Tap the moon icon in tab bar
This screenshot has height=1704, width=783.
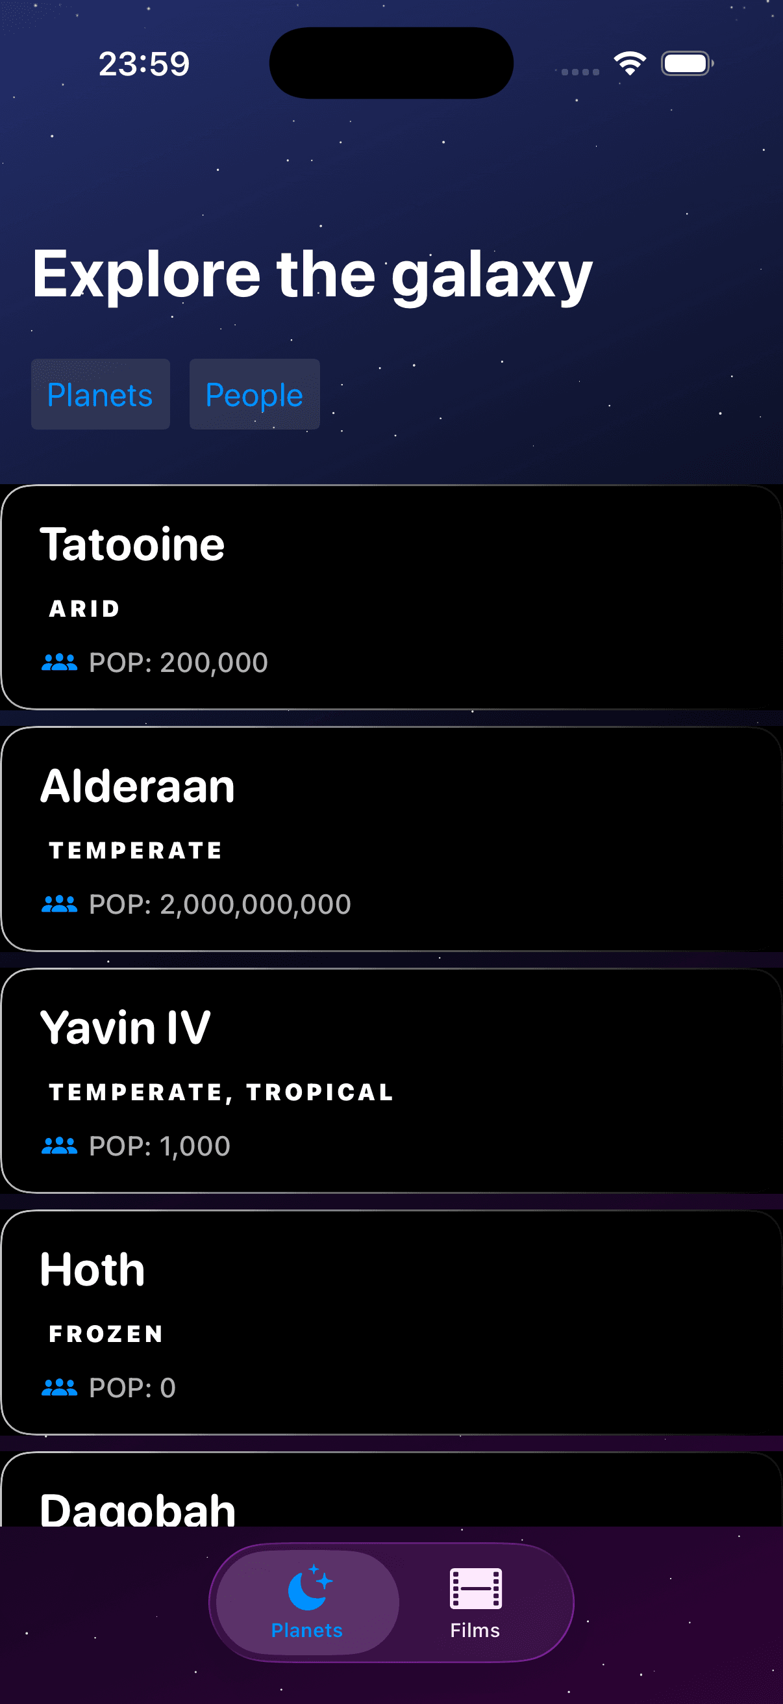click(x=308, y=1588)
